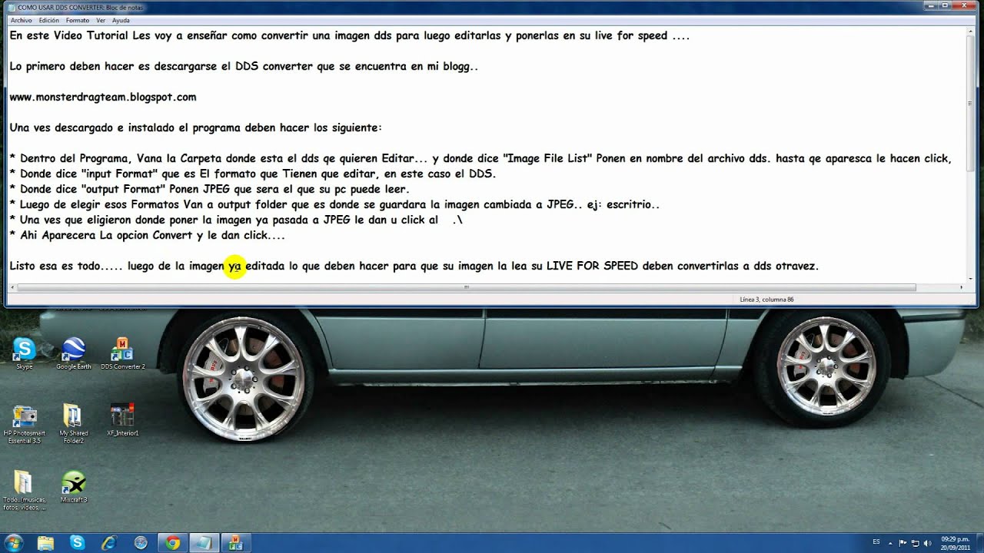This screenshot has height=553, width=984.
Task: Click the Notepad title bar icon
Action: [12, 7]
